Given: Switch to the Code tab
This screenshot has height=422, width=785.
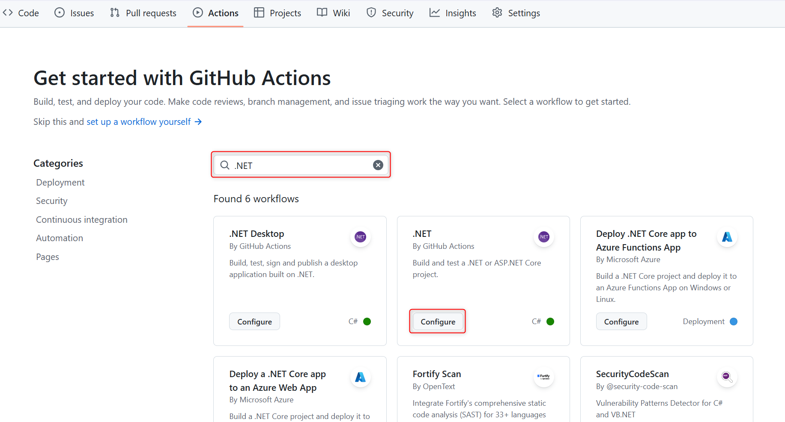Looking at the screenshot, I should click(21, 13).
